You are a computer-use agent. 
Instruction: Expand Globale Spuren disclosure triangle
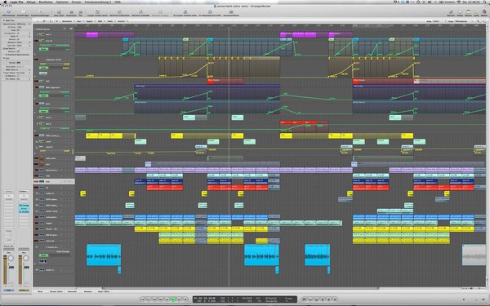(35, 29)
